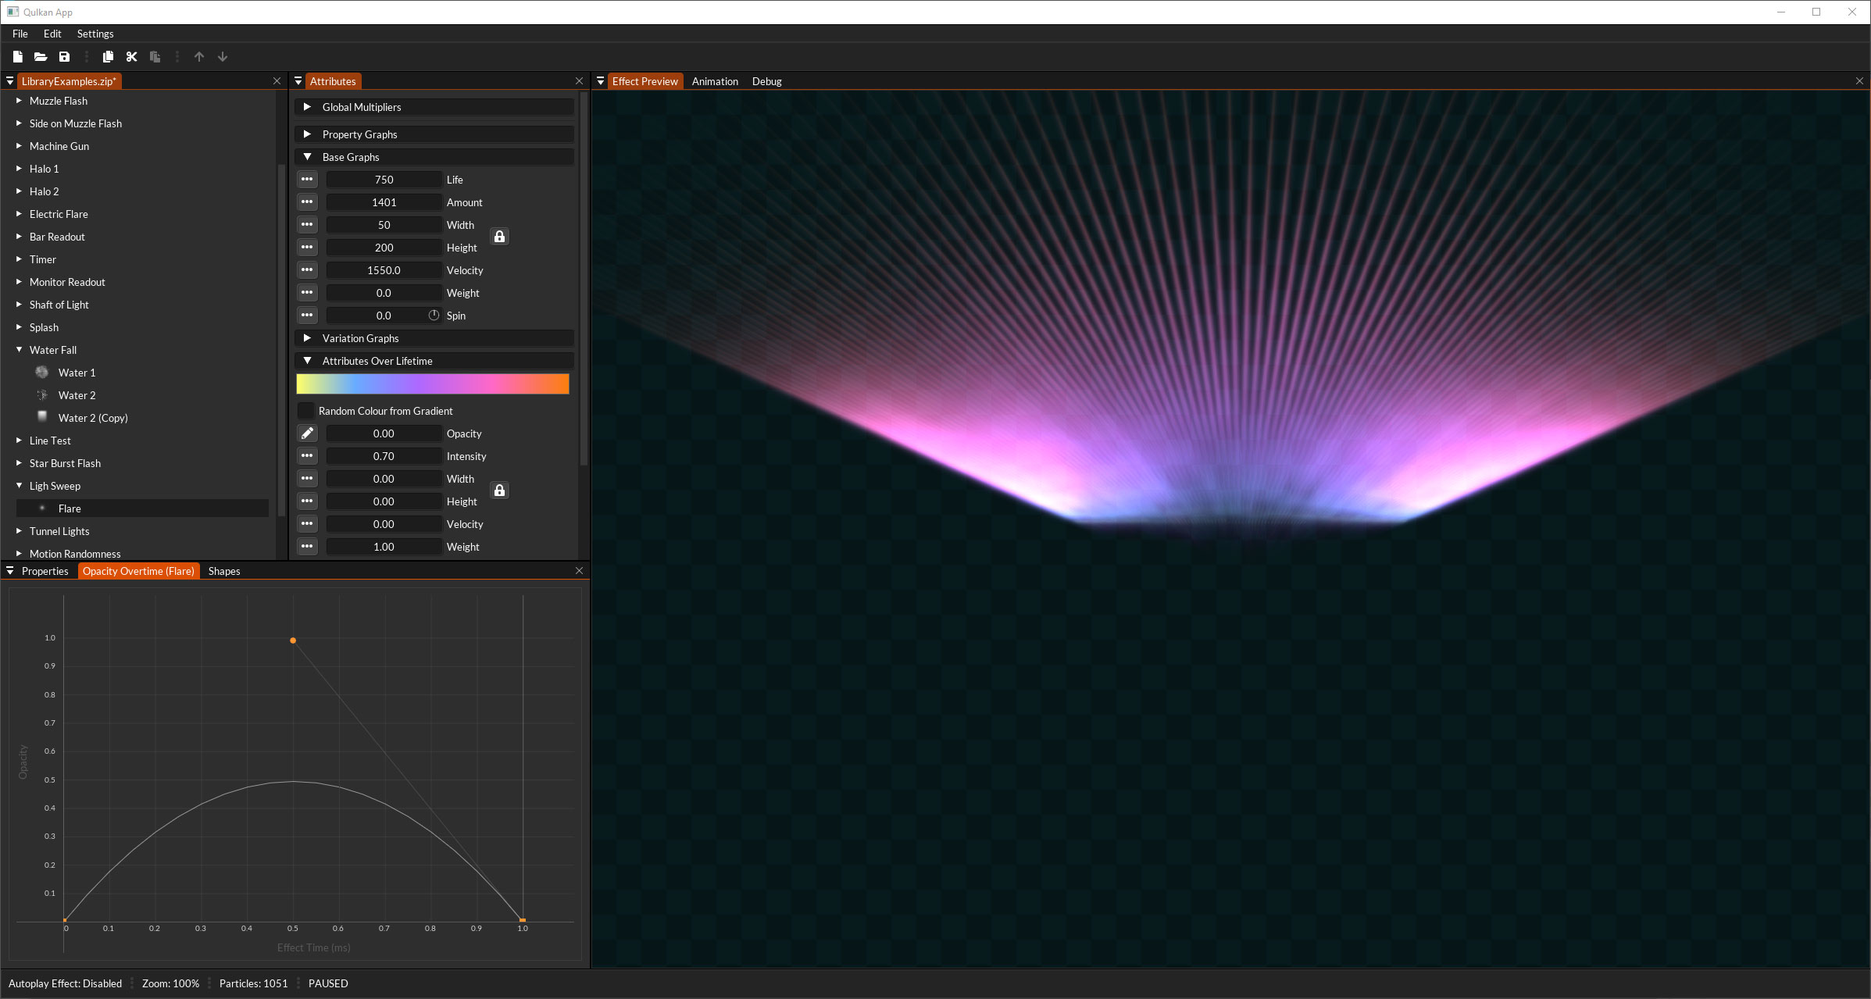The image size is (1871, 999).
Task: Toggle the Width/Height lock in Base Graphs
Action: (x=500, y=237)
